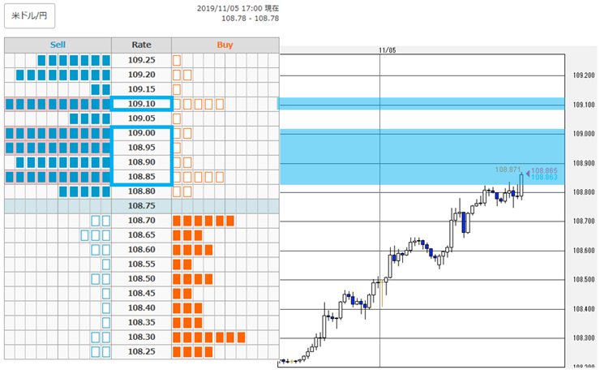Image resolution: width=600 pixels, height=374 pixels.
Task: Click the purple 108.865 price label
Action: [544, 170]
